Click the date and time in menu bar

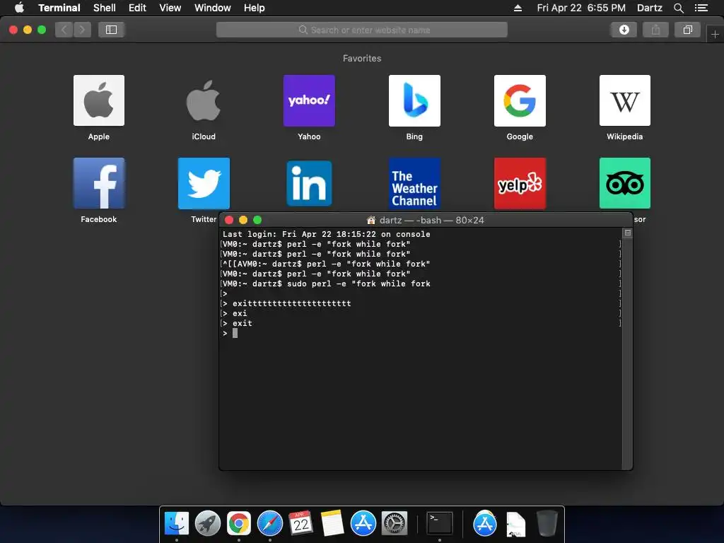tap(581, 8)
